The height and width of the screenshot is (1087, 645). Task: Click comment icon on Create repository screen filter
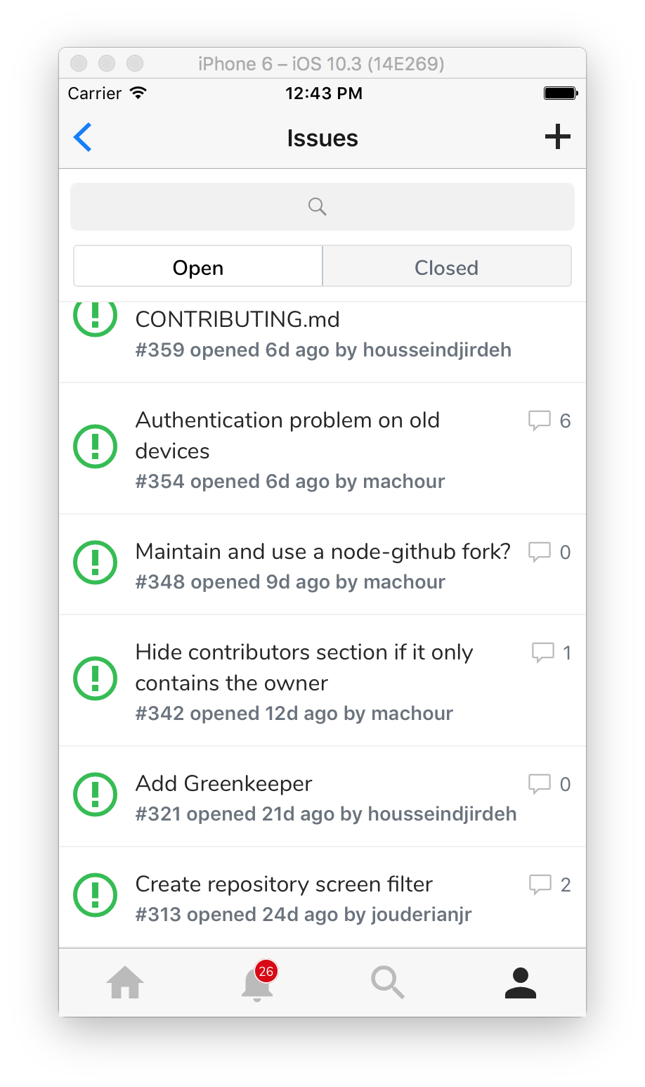point(540,885)
